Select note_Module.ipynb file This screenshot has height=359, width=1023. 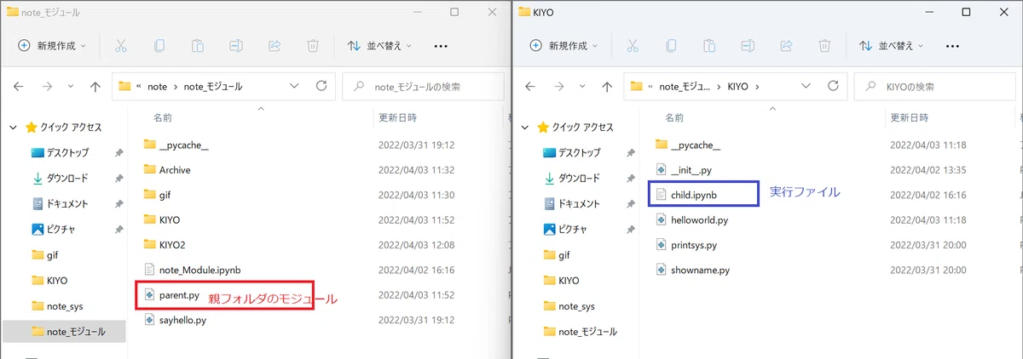[x=194, y=270]
